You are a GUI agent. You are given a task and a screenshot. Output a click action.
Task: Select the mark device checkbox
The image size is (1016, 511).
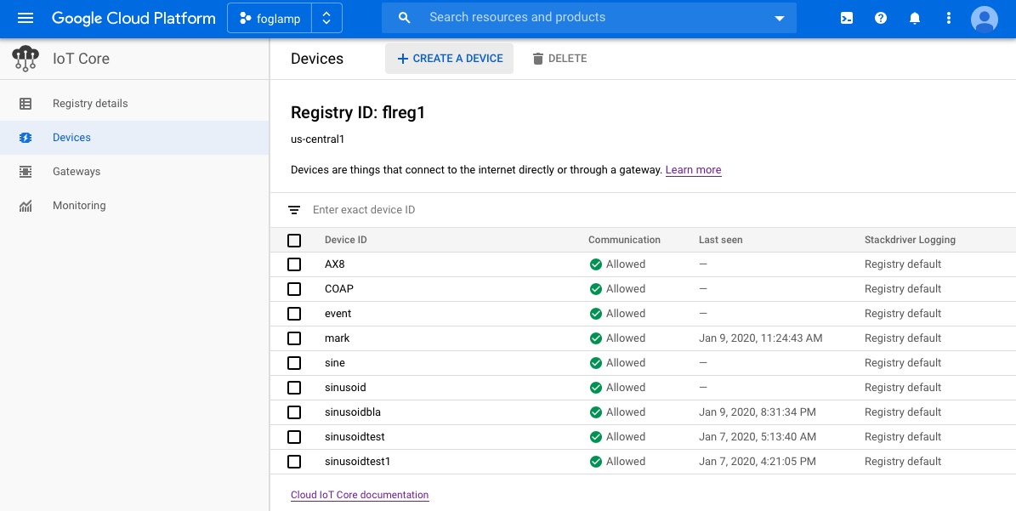click(294, 338)
